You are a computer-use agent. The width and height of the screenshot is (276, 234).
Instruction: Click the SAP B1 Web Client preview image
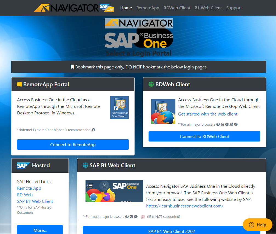[x=114, y=191]
